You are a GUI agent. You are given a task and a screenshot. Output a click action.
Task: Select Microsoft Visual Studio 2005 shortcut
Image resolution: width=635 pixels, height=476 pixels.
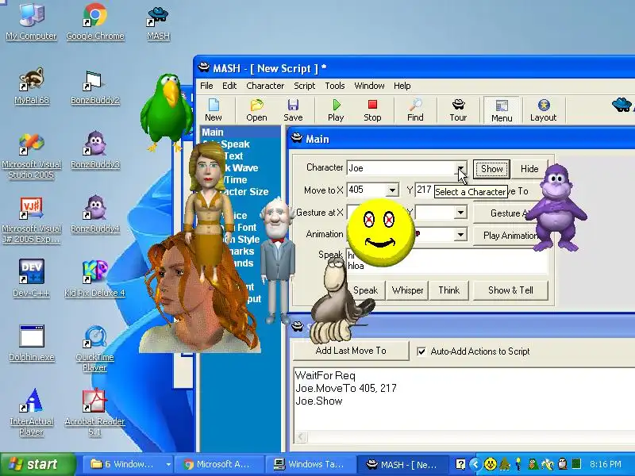(32, 155)
